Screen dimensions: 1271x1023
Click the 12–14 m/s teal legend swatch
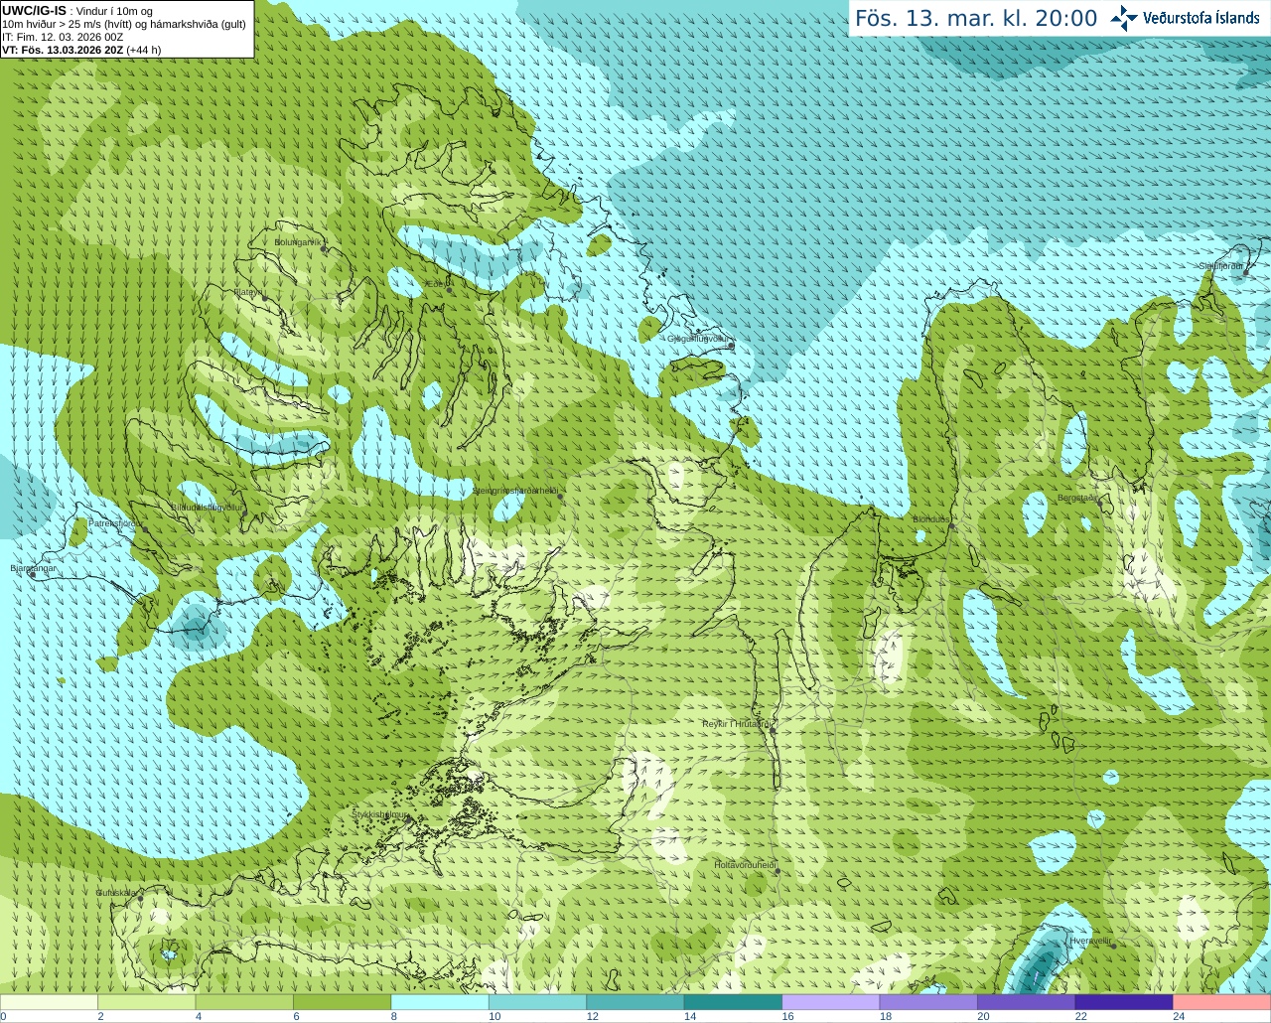coord(635,1002)
